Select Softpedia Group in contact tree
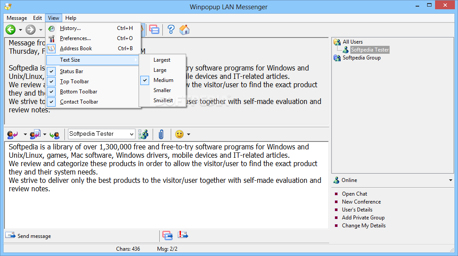Viewport: 458px width, 256px height. 362,58
